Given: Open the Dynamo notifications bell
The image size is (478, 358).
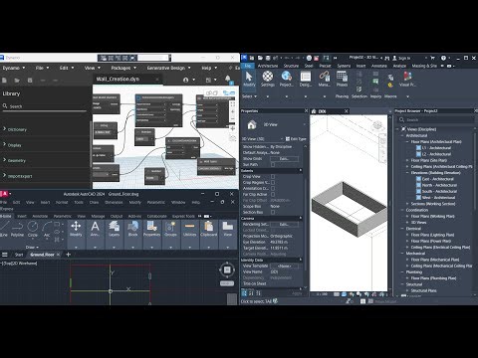Looking at the screenshot, I should pyautogui.click(x=228, y=79).
